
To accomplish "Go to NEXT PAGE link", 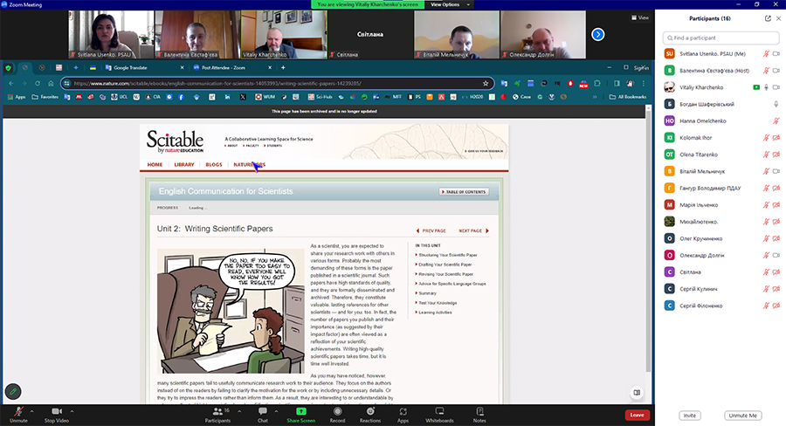I will [x=473, y=230].
